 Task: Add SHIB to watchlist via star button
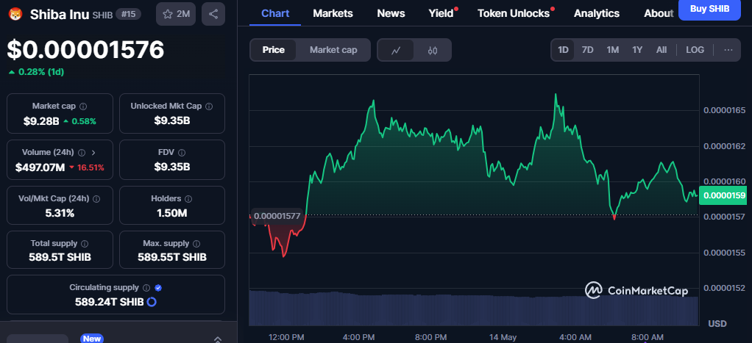pyautogui.click(x=176, y=14)
